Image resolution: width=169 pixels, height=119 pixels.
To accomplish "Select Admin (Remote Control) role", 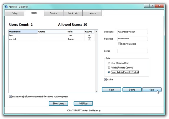I will coord(109,68).
